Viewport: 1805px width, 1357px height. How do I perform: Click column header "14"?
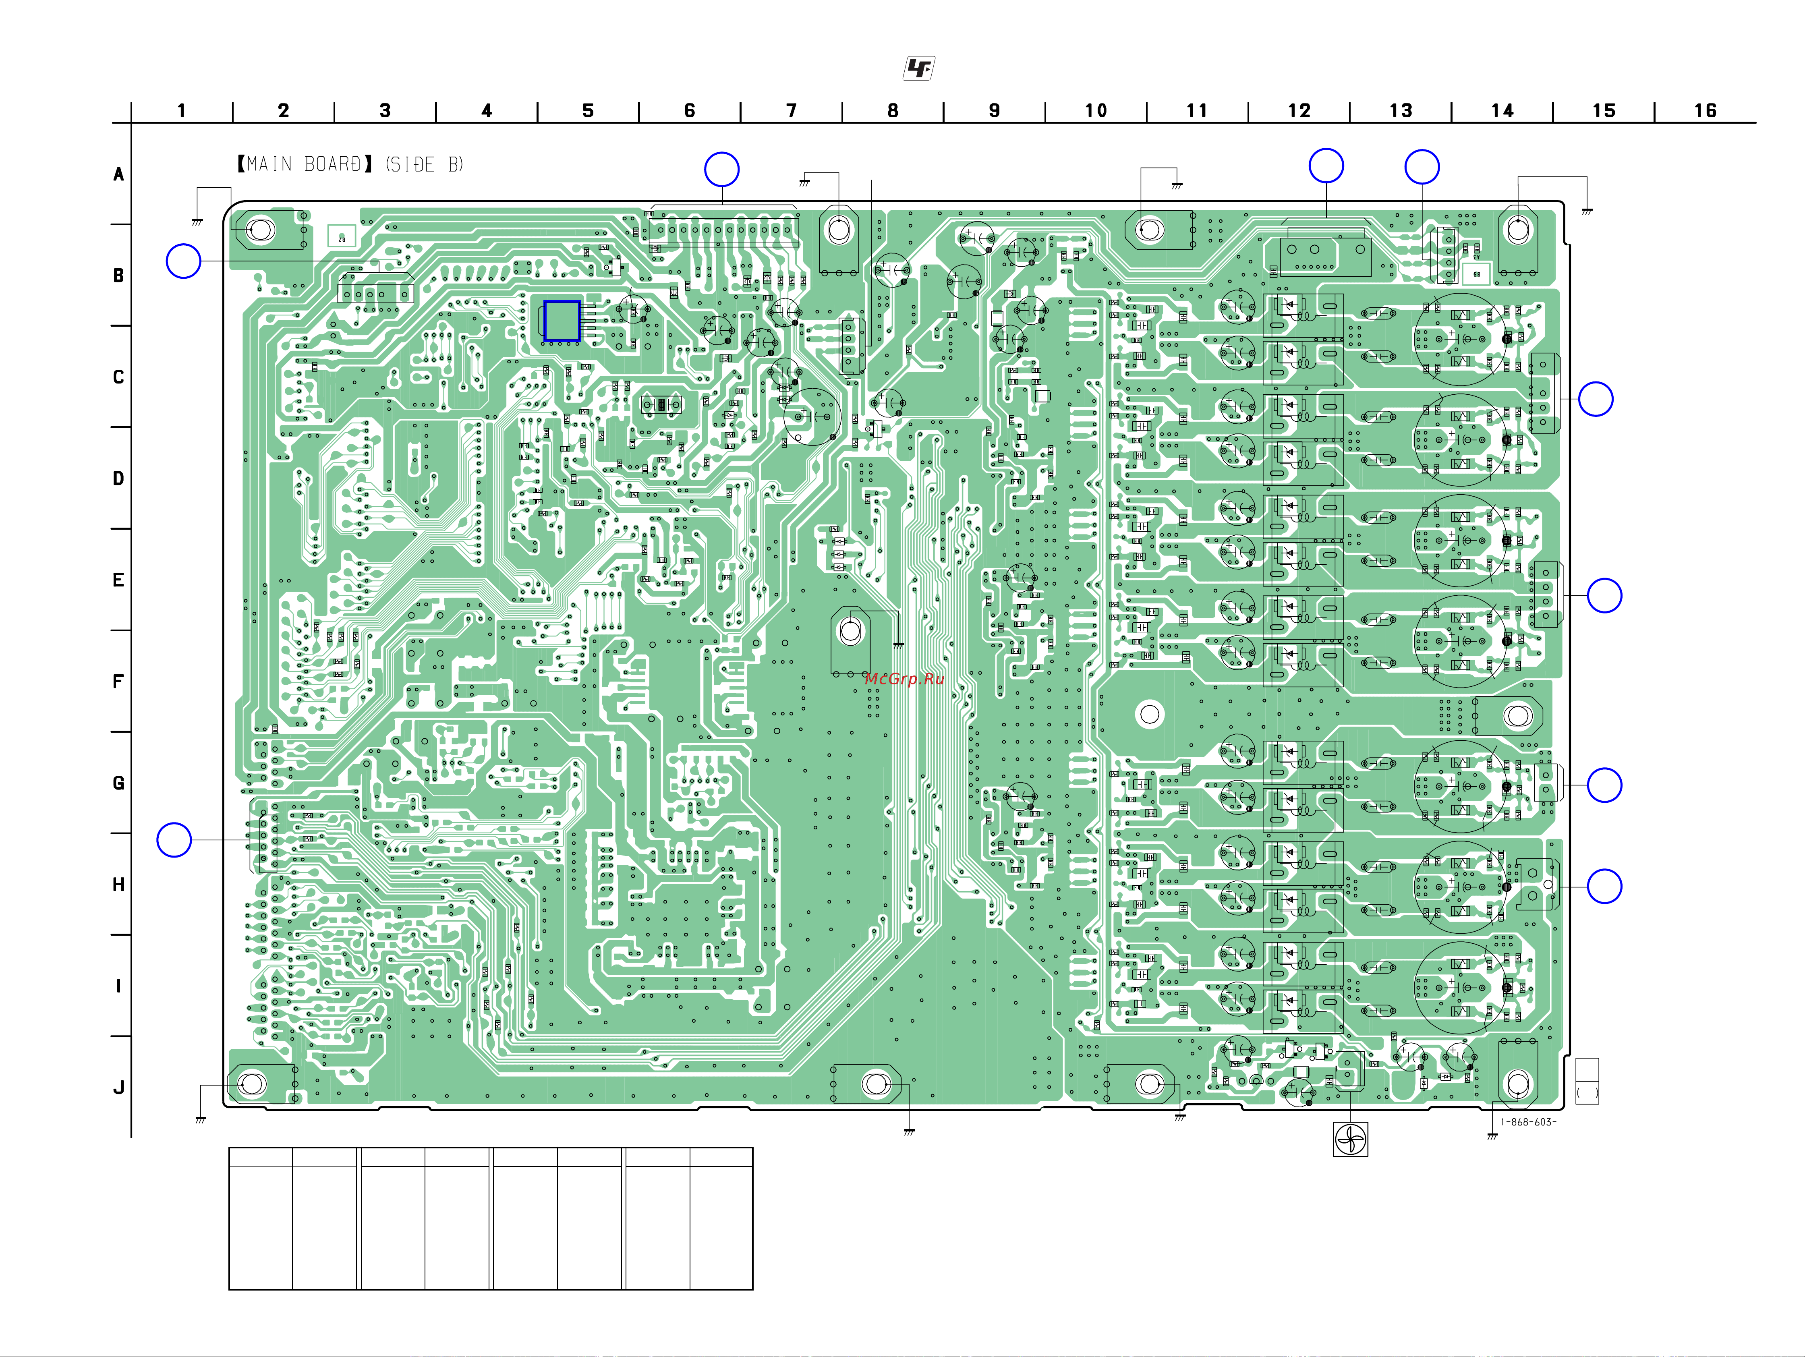coord(1502,110)
